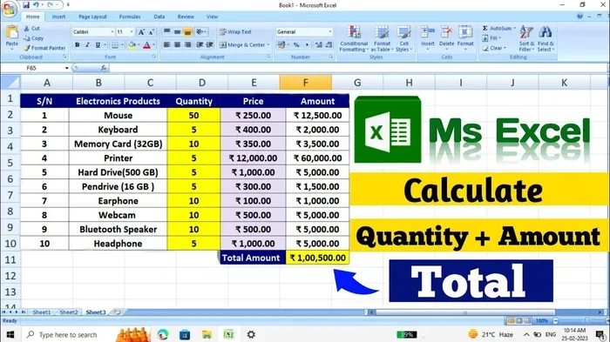Click the Office button logo
This screenshot has width=610, height=342.
coord(9,9)
